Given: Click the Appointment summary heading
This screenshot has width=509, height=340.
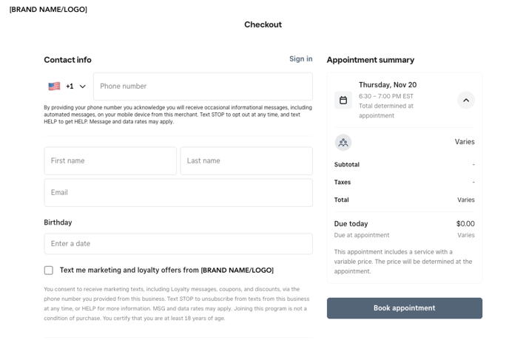Looking at the screenshot, I should [371, 60].
